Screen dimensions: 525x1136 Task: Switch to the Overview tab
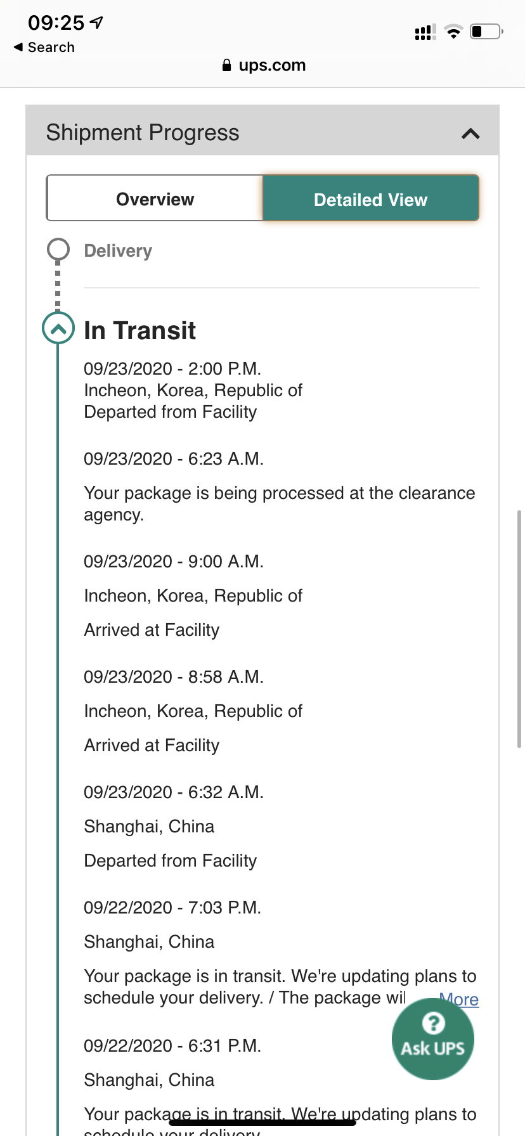155,199
